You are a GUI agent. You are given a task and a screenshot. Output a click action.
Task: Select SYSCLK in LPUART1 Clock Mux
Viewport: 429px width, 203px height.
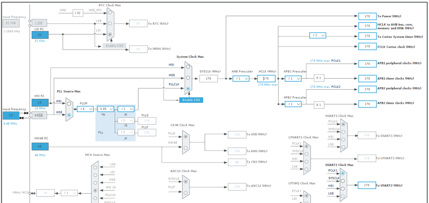point(307,154)
